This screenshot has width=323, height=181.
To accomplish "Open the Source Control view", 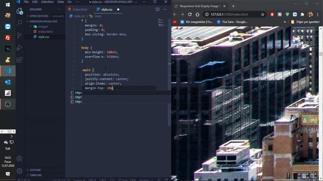I will coord(19,35).
